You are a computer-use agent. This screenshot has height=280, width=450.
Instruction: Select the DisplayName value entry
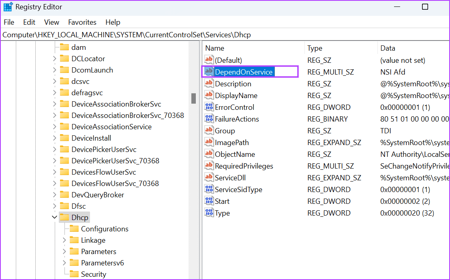point(236,95)
